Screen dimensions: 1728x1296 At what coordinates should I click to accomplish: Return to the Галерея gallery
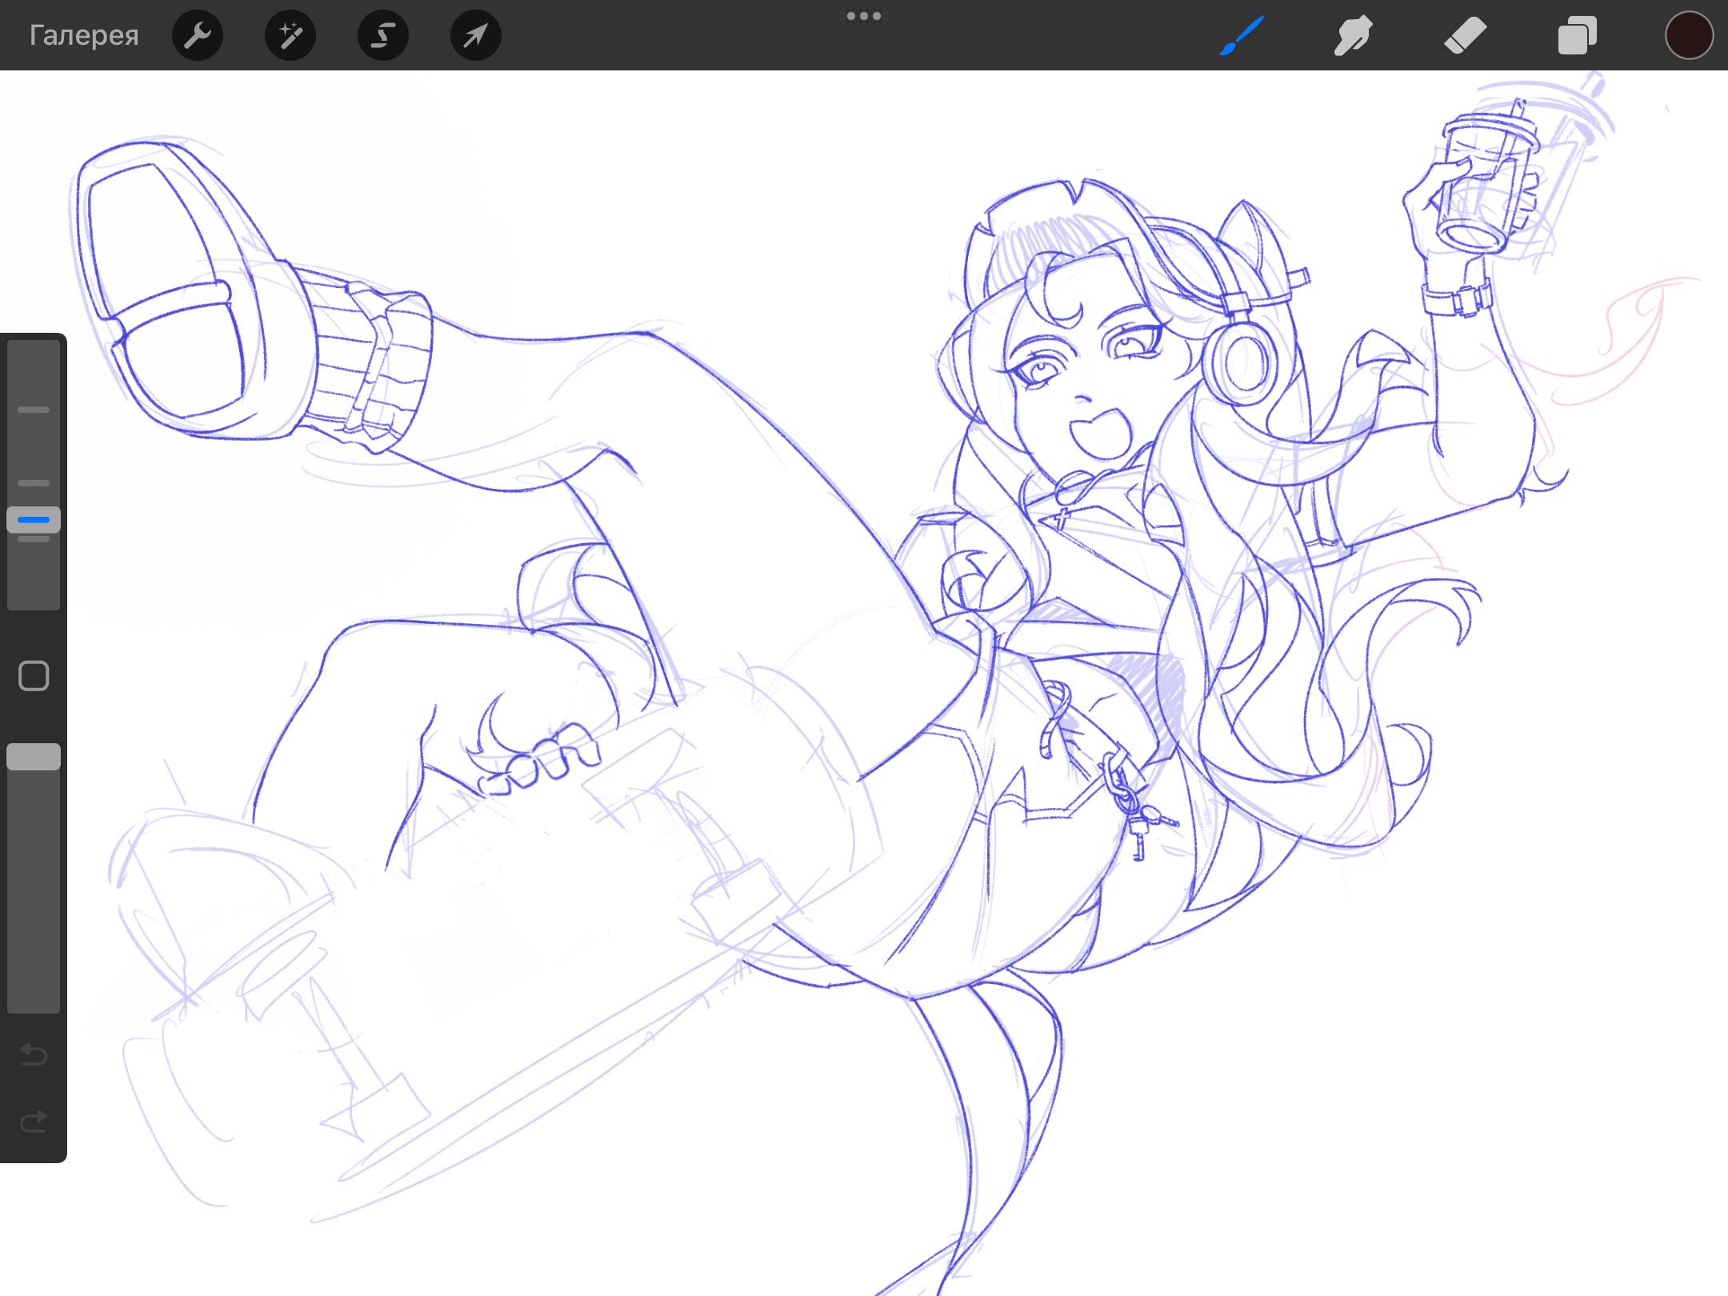tap(84, 35)
